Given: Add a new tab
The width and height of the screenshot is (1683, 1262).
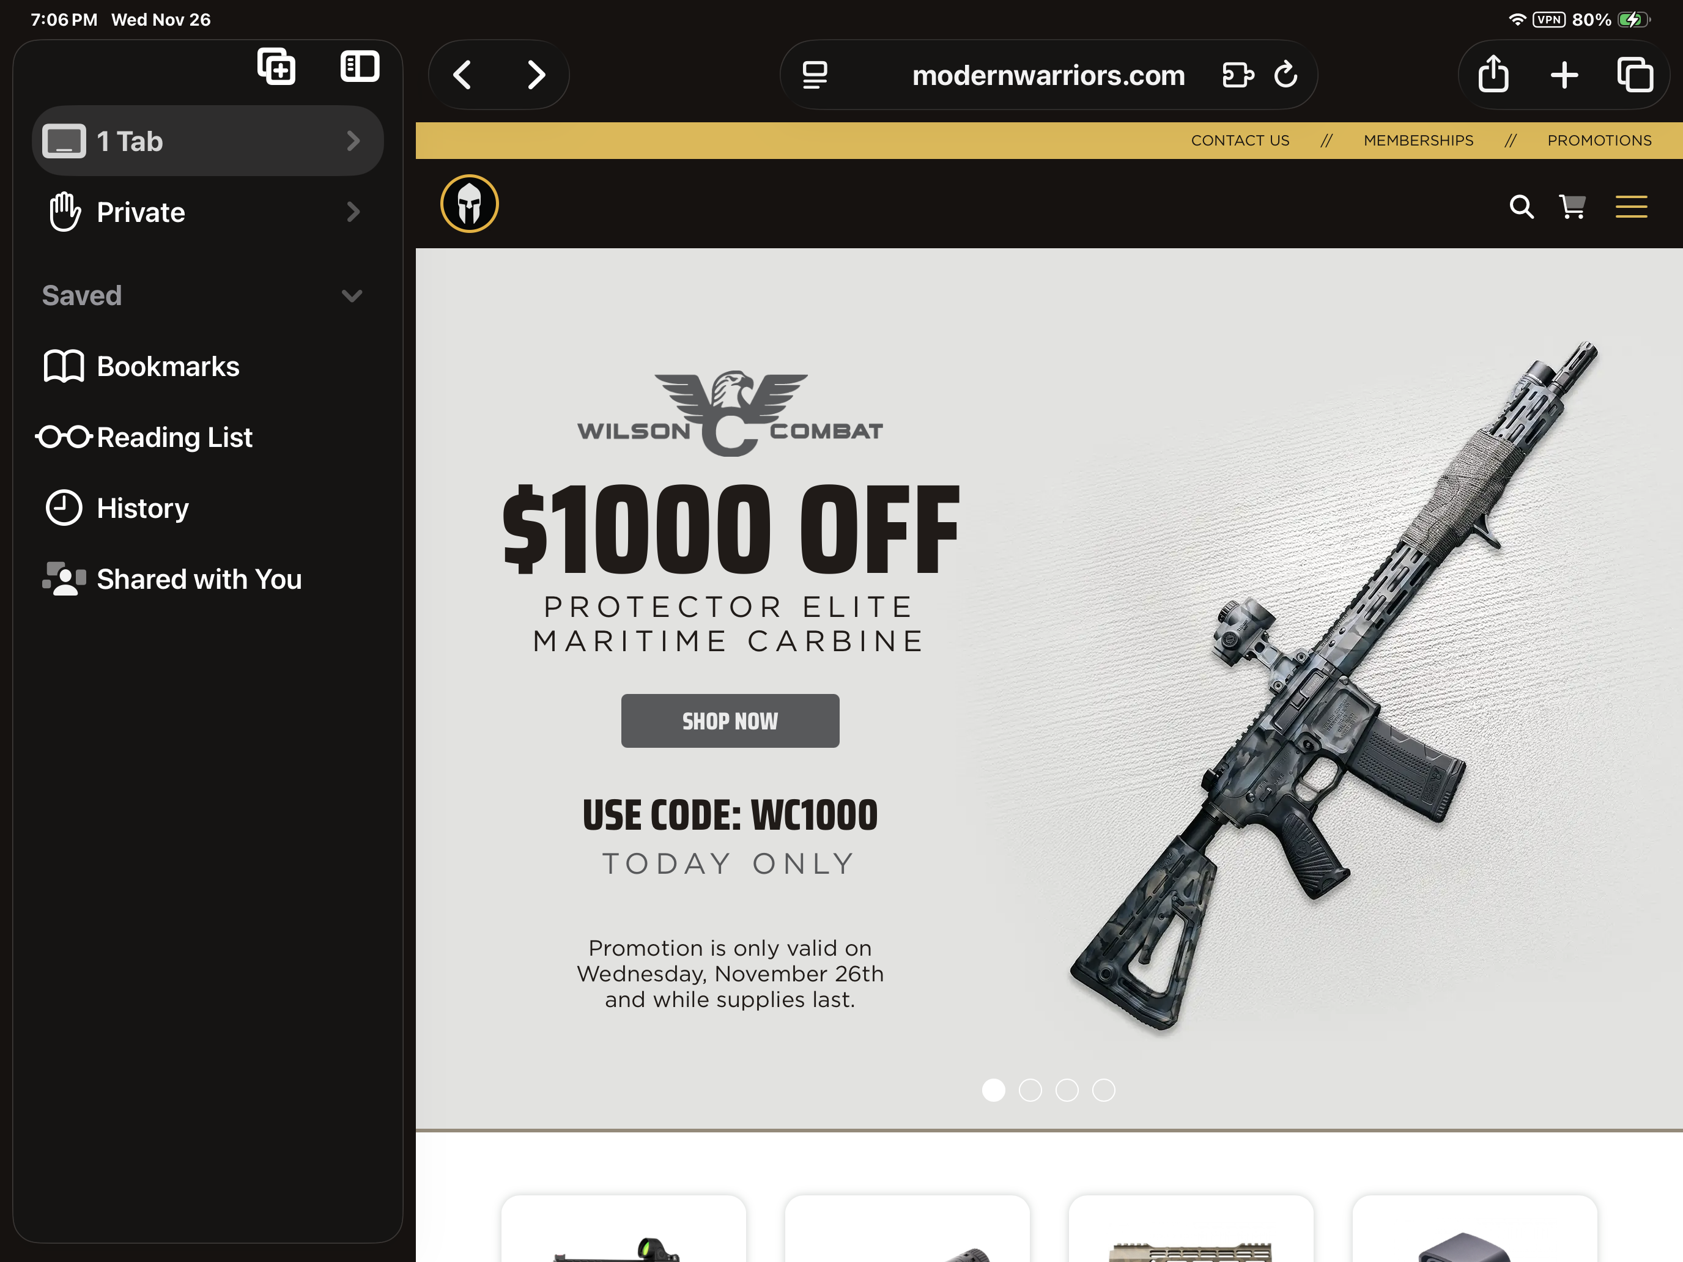Looking at the screenshot, I should (x=1564, y=75).
